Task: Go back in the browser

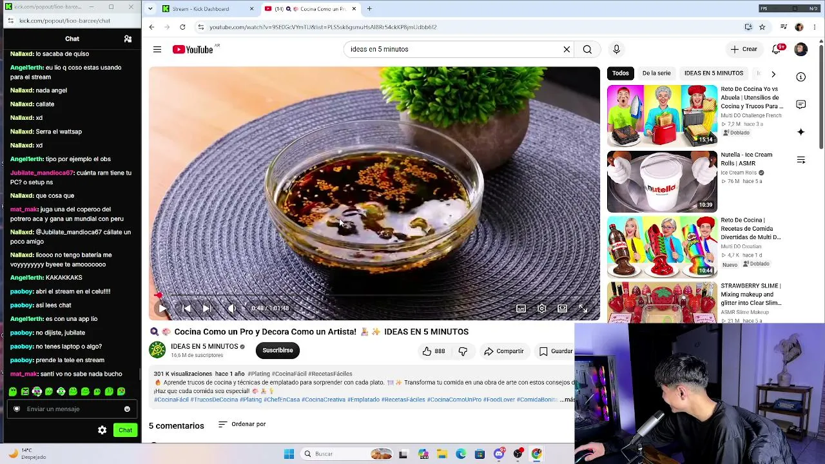Action: 151,27
